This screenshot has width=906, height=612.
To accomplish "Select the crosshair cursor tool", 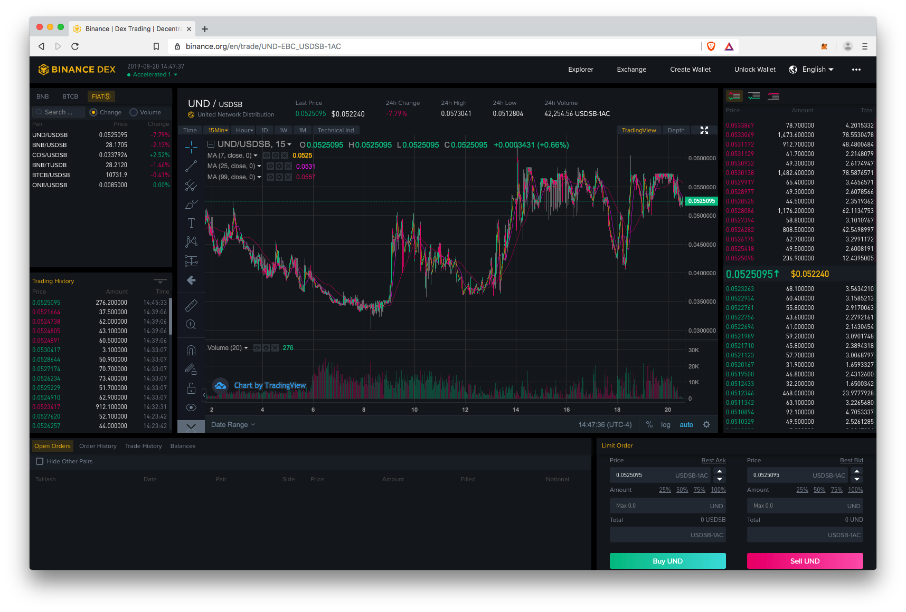I will 191,147.
